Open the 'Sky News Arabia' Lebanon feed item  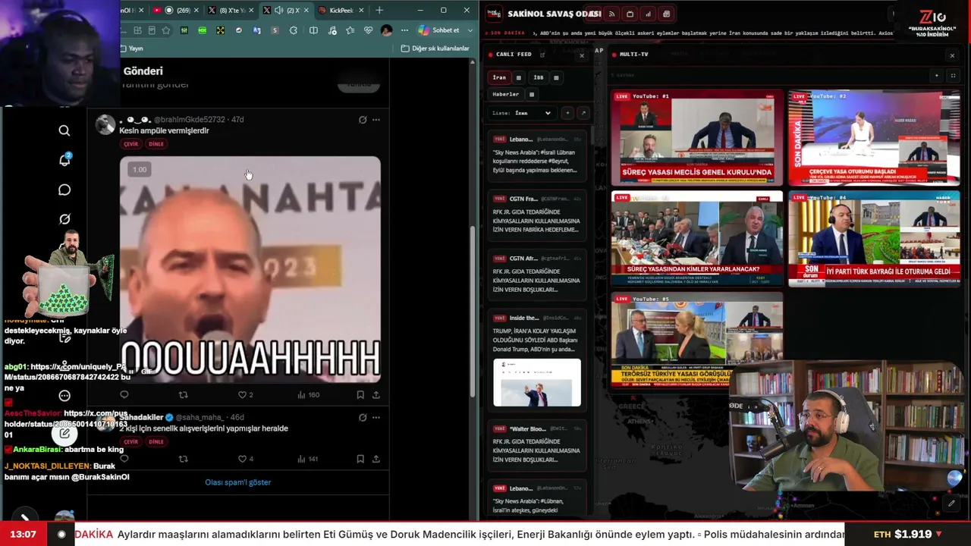[537, 157]
